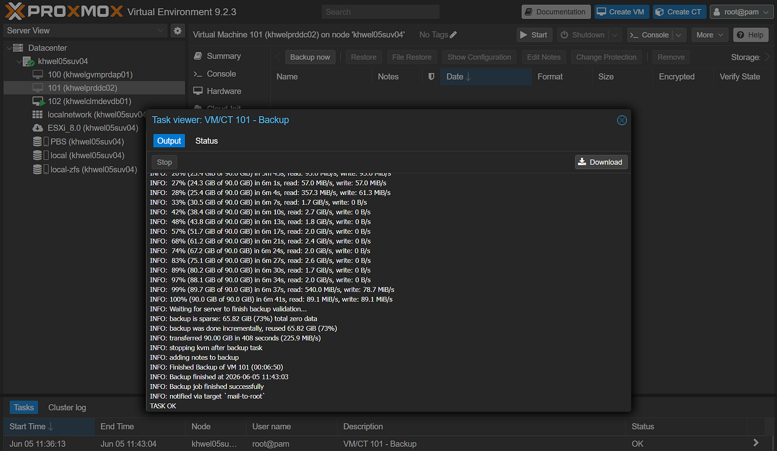Click the khwel05suv04 node icon
The width and height of the screenshot is (777, 451).
point(28,61)
